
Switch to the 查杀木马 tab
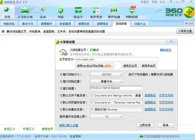point(28,24)
